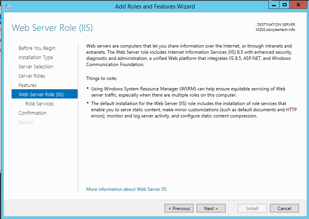Image resolution: width=309 pixels, height=219 pixels.
Task: Click the 'Things to note:' text
Action: click(102, 78)
